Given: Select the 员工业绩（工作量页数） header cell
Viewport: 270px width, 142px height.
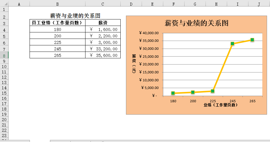Looking at the screenshot, I should (x=57, y=23).
